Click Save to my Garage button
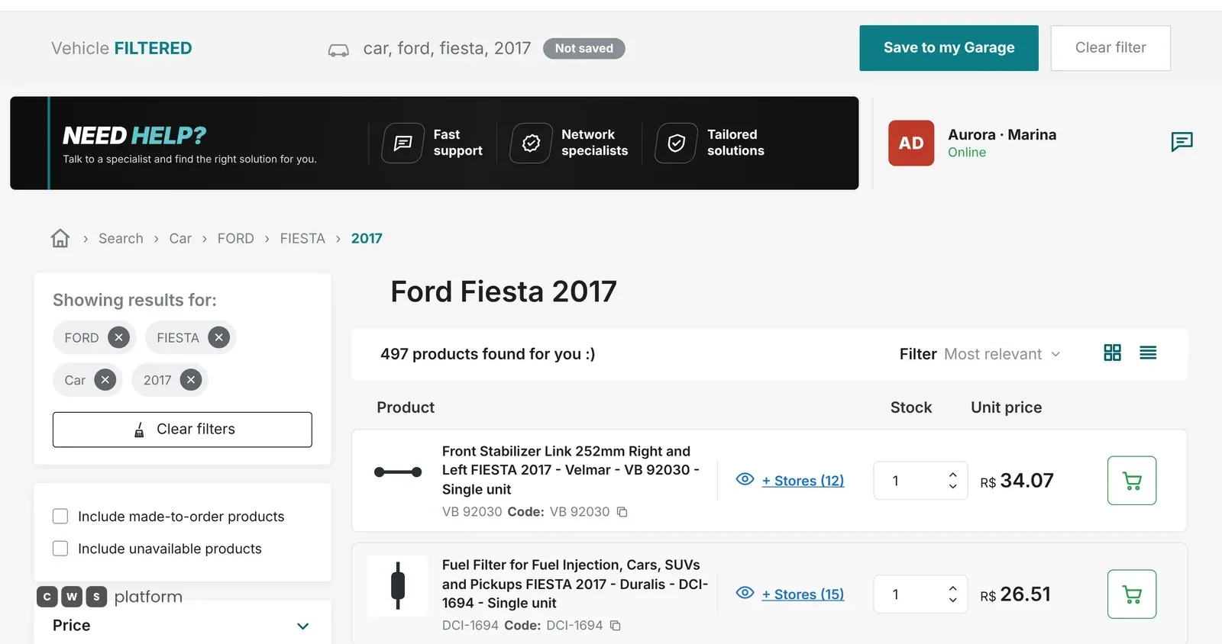The width and height of the screenshot is (1222, 644). 949,48
